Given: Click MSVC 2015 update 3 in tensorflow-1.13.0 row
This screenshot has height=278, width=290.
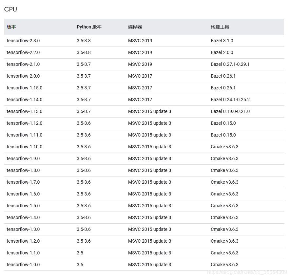Looking at the screenshot, I should 149,111.
